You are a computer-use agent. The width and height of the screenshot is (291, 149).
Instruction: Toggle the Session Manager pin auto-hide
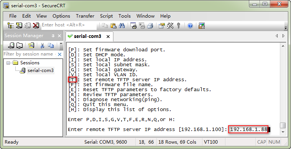(x=53, y=36)
